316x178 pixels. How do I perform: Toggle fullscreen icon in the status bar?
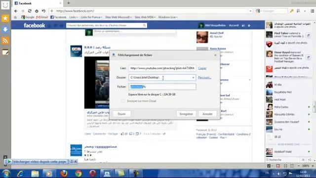[285, 166]
